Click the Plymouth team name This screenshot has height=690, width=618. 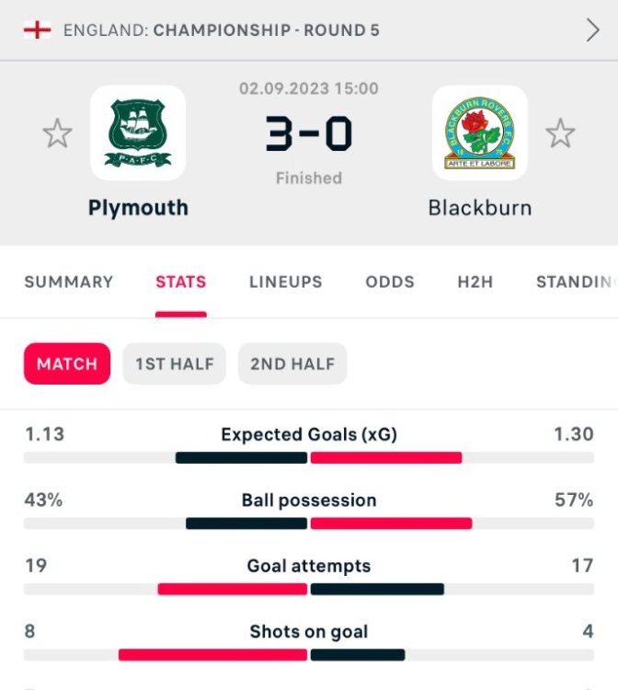(138, 208)
